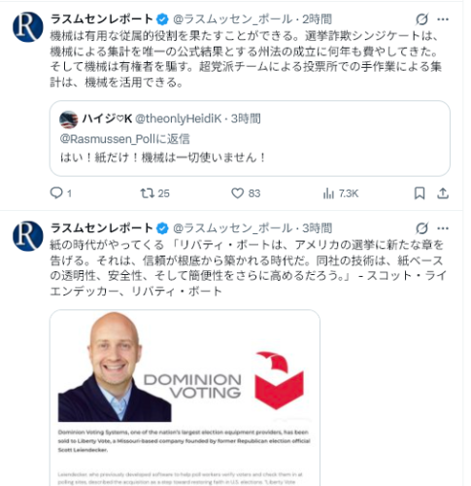Click ハイジ♡K avatar in quoted tweet
This screenshot has height=486, width=471.
pos(69,120)
